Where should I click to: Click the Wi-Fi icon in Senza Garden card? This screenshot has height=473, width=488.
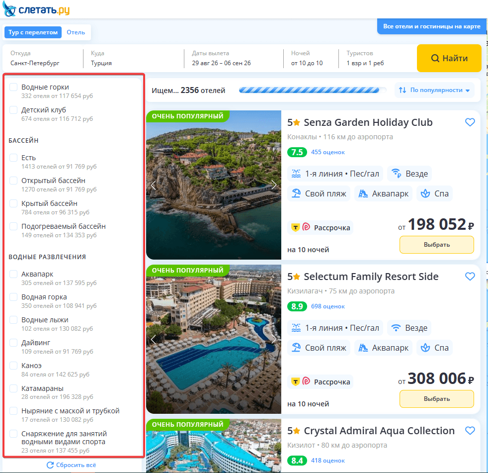[x=396, y=174]
